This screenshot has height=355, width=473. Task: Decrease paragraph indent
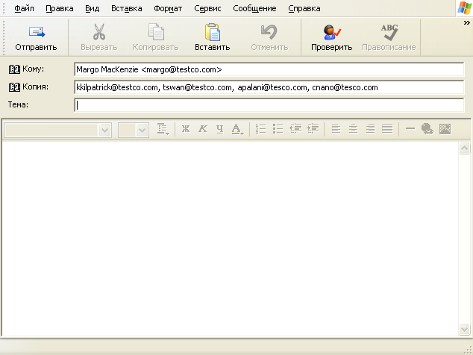pos(295,129)
